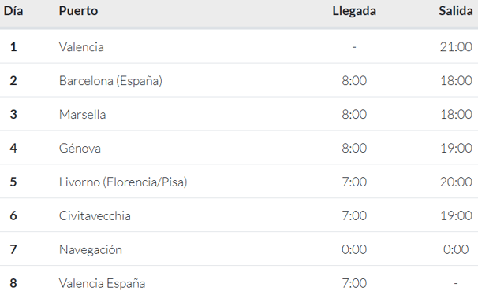Select the Marsella port row

click(239, 114)
